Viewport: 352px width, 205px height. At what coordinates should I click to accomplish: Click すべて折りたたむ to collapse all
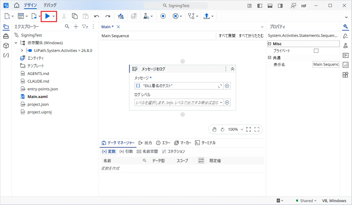pos(251,36)
